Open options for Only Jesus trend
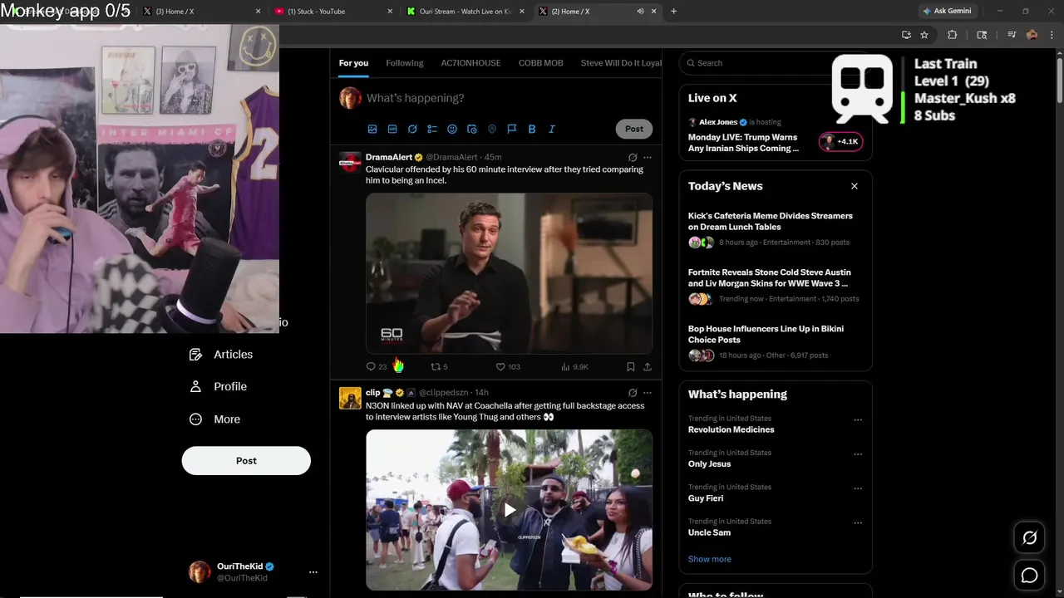Viewport: 1064px width, 598px height. (858, 454)
